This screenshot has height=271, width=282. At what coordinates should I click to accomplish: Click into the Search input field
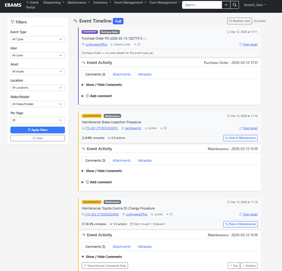[202, 5]
